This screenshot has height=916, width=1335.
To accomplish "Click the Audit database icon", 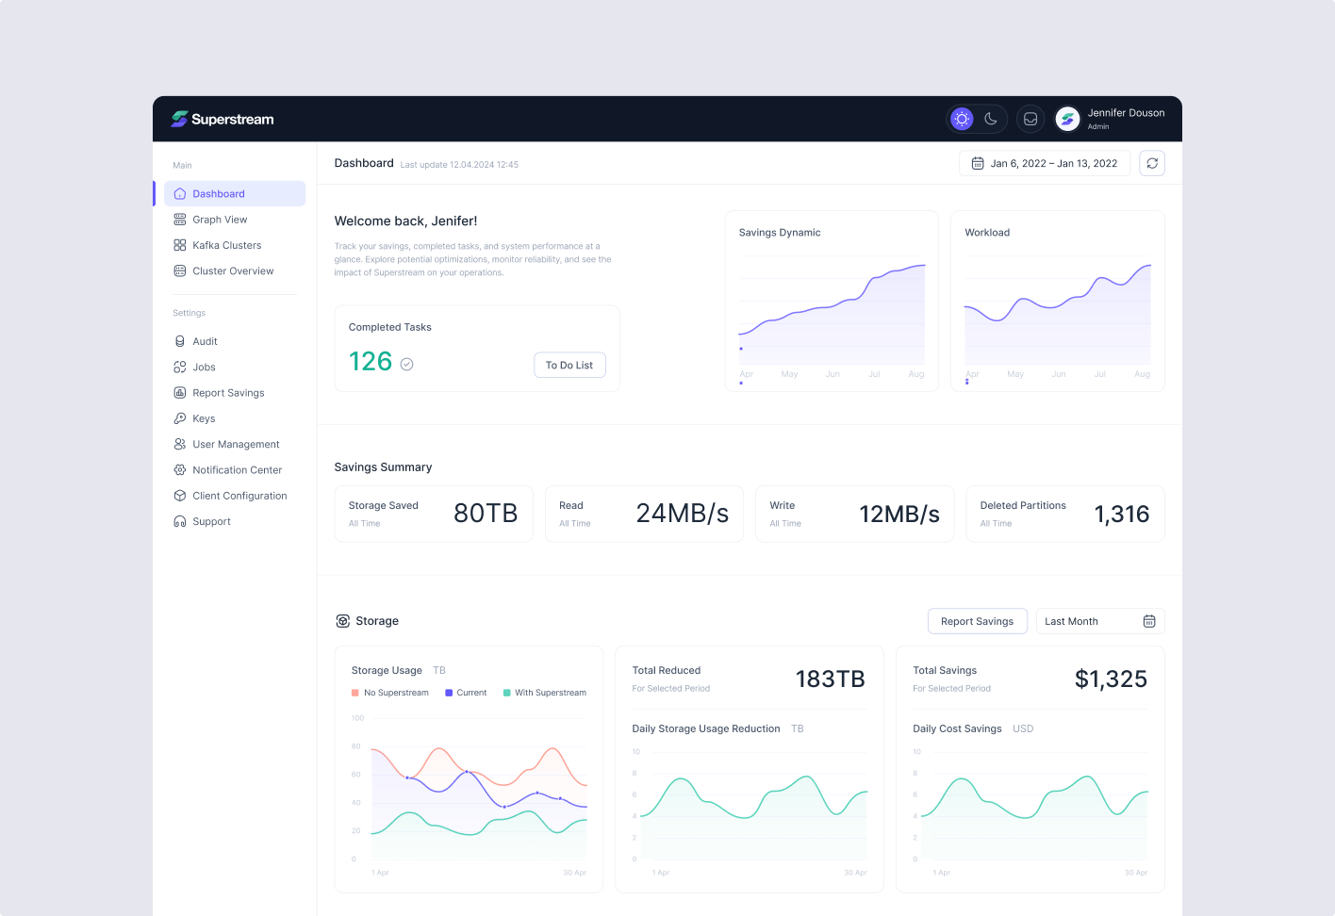I will pos(180,341).
